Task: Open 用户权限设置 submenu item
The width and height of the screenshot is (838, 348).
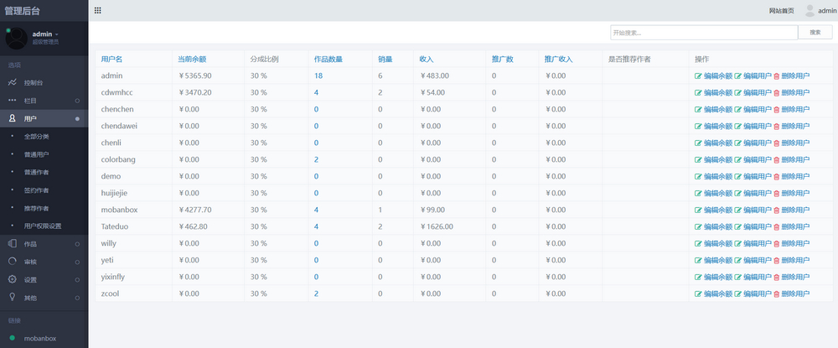Action: (x=43, y=226)
